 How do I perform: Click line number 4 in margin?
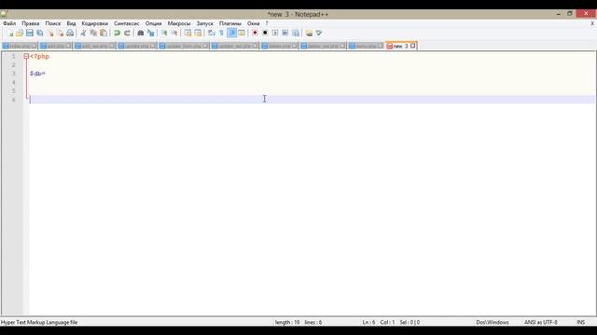tap(14, 82)
